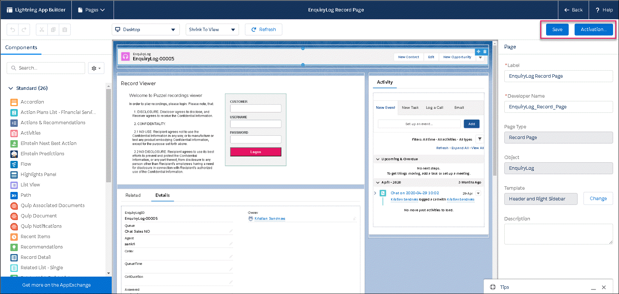This screenshot has width=619, height=294.
Task: Open the component settings gear dropdown
Action: (96, 68)
